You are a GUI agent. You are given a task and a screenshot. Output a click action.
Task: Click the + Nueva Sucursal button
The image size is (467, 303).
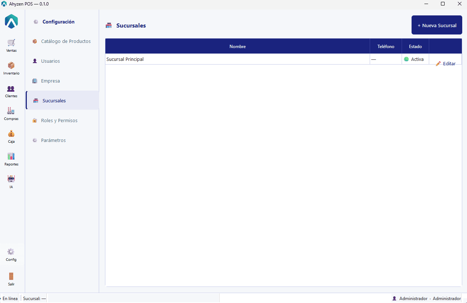click(x=437, y=25)
